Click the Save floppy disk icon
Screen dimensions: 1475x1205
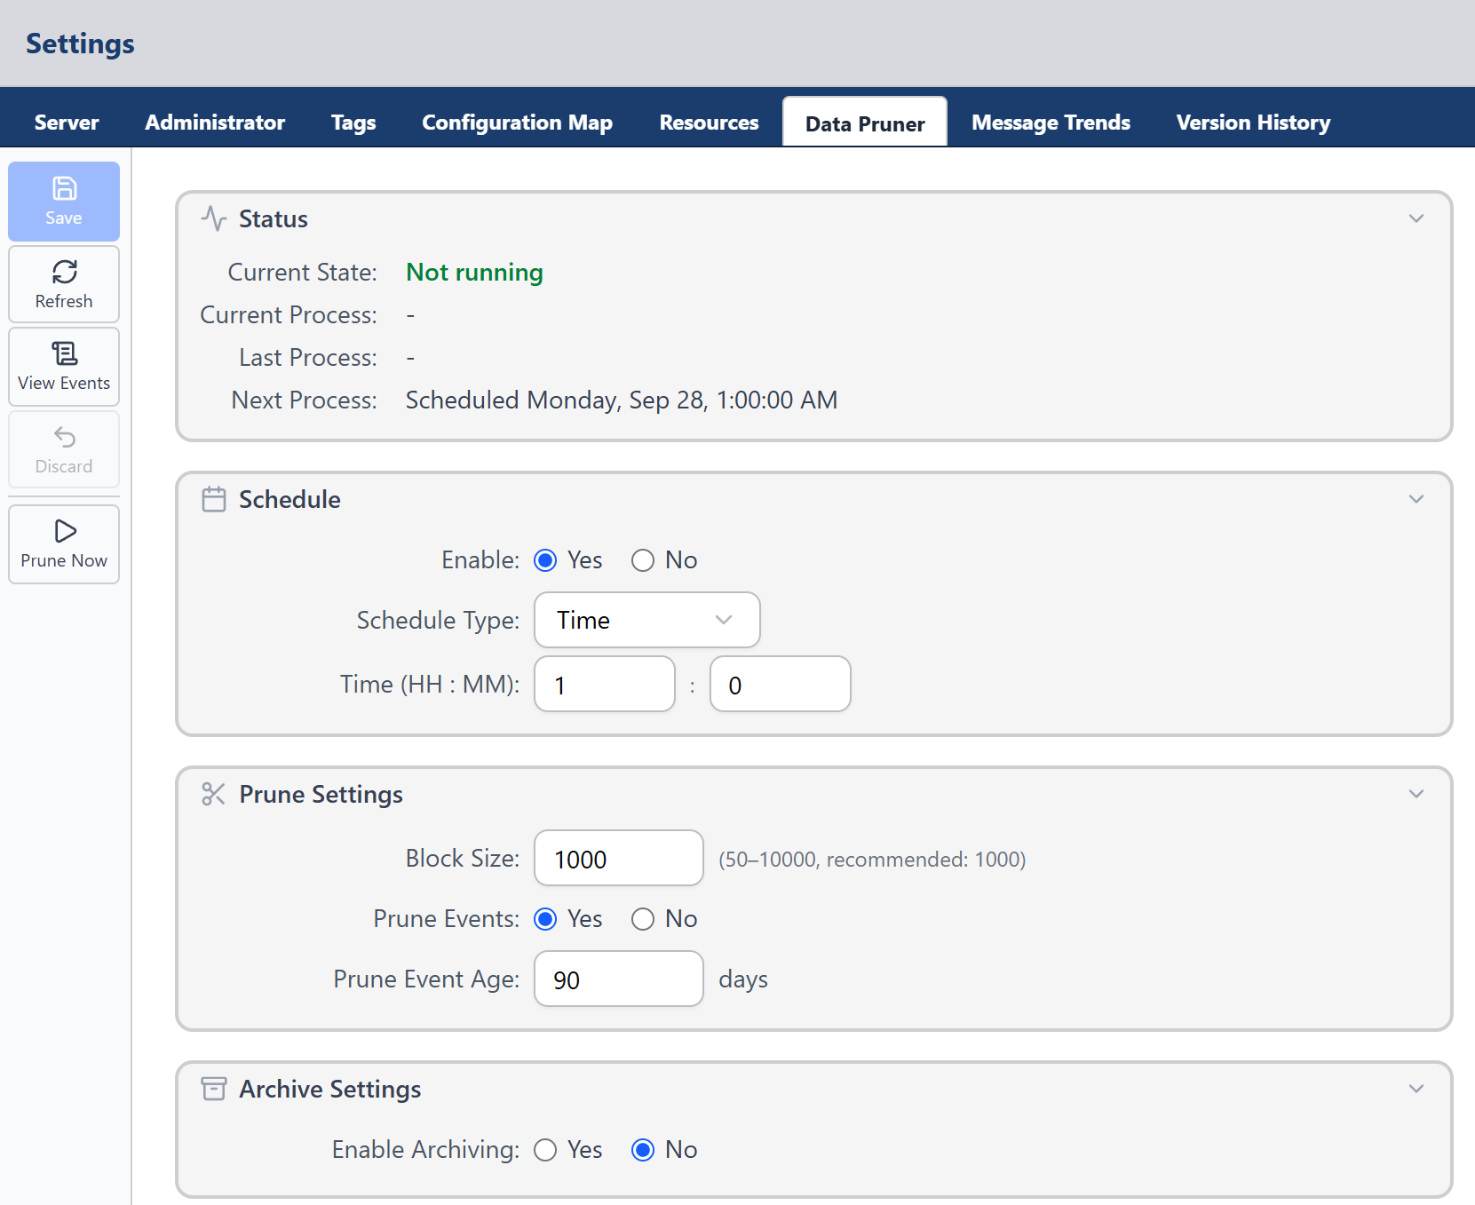64,188
